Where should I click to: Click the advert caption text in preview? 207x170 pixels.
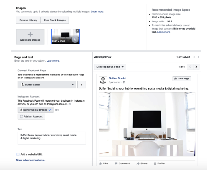pyautogui.click(x=144, y=88)
